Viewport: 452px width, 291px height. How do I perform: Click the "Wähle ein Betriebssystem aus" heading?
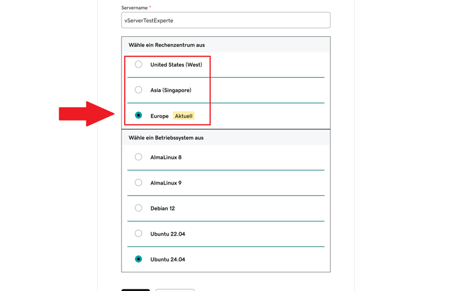(x=166, y=138)
